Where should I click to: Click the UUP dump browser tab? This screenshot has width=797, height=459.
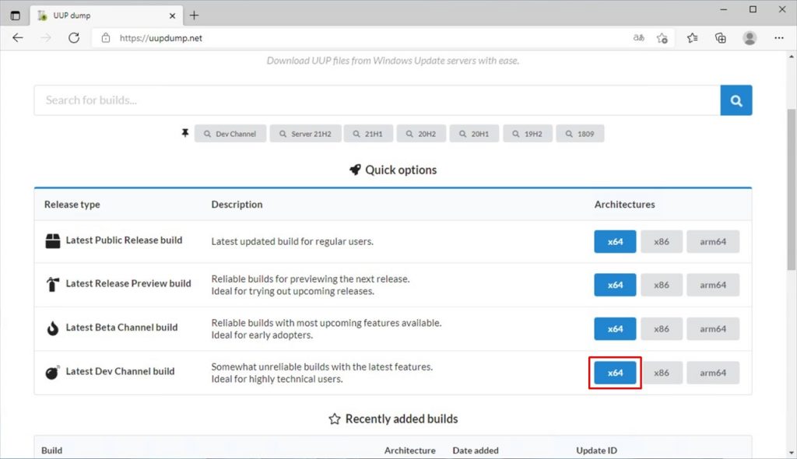[107, 16]
